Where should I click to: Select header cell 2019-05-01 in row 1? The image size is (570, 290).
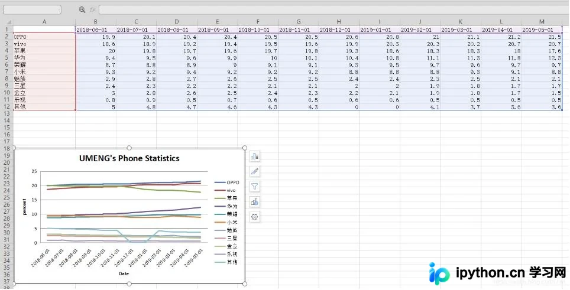point(542,30)
